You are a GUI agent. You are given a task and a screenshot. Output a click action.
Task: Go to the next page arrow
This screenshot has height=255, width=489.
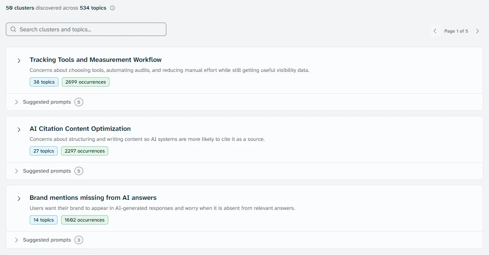[477, 31]
